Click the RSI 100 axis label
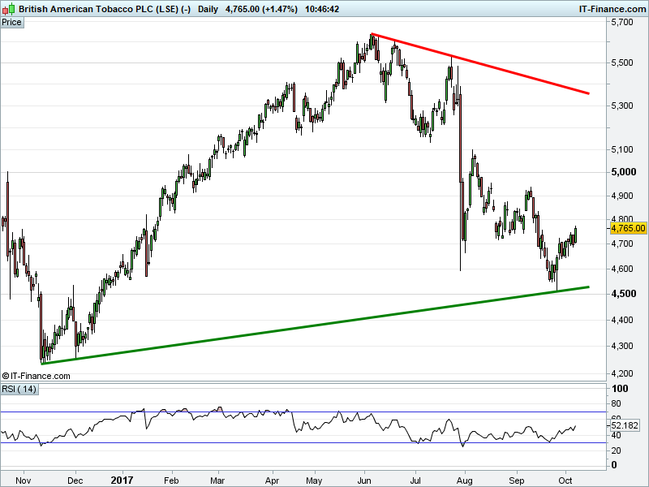Image resolution: width=649 pixels, height=487 pixels. [620, 389]
